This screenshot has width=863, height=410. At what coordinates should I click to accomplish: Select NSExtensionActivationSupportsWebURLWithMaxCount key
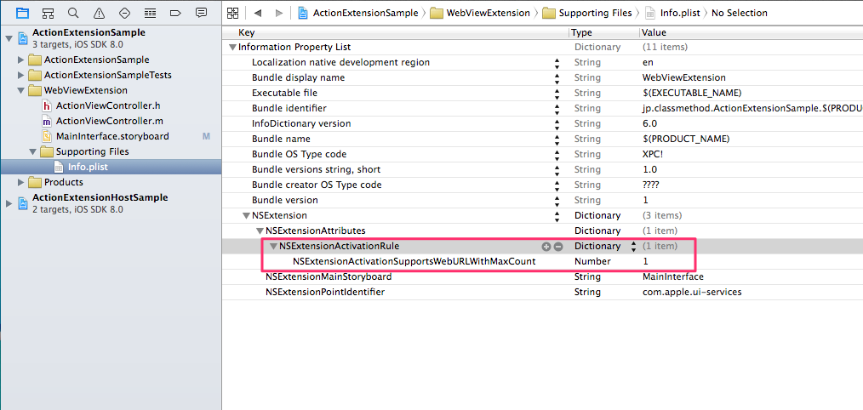414,262
